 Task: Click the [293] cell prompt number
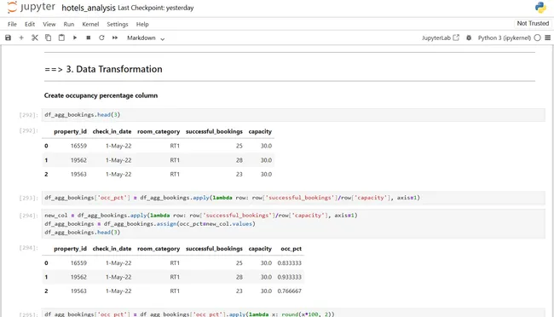click(x=28, y=198)
